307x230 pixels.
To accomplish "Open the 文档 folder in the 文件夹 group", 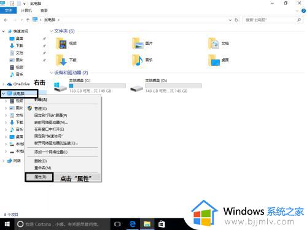I will 219,44.
